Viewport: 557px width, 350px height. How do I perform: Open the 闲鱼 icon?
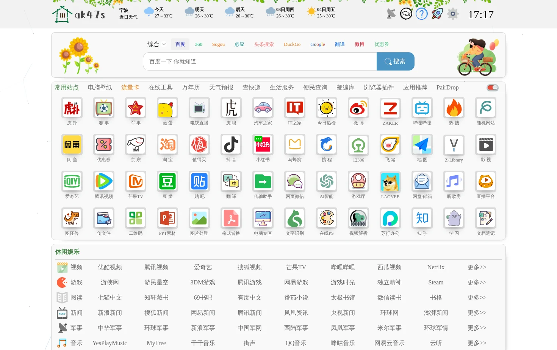pos(72,145)
